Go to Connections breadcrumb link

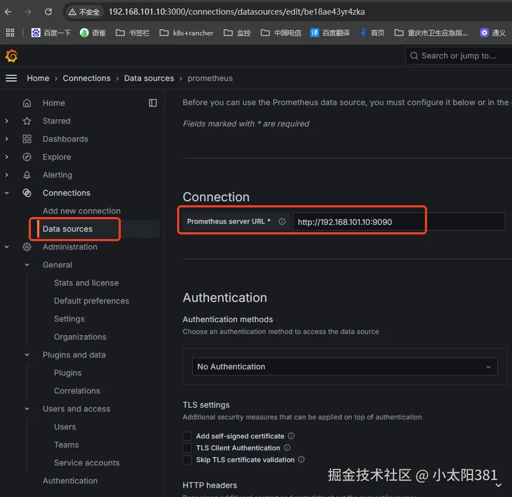pos(87,78)
